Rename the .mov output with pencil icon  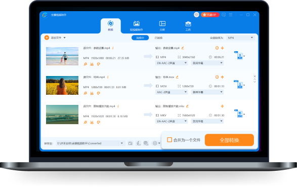(x=177, y=77)
